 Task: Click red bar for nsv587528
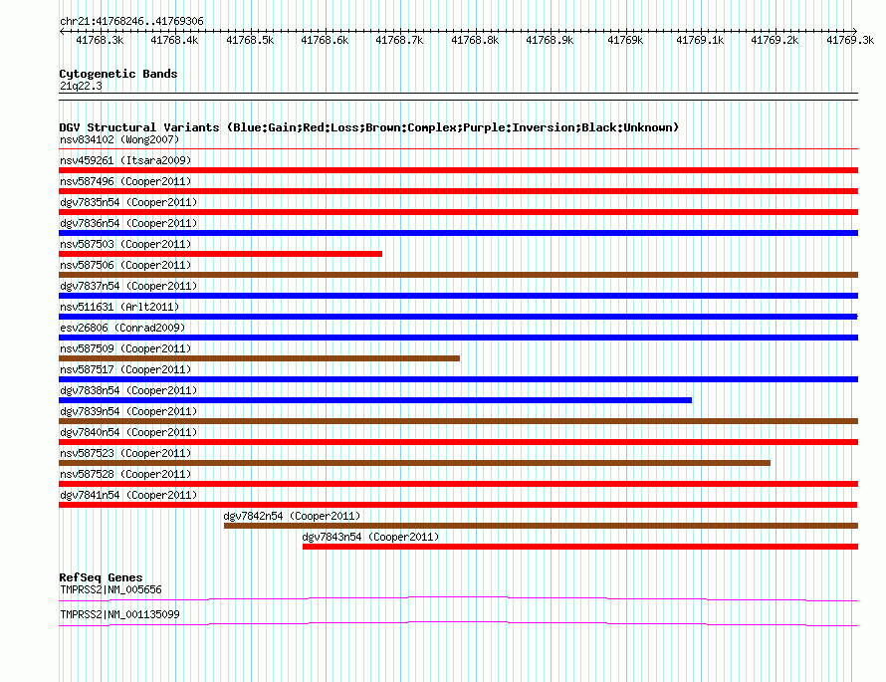[458, 484]
